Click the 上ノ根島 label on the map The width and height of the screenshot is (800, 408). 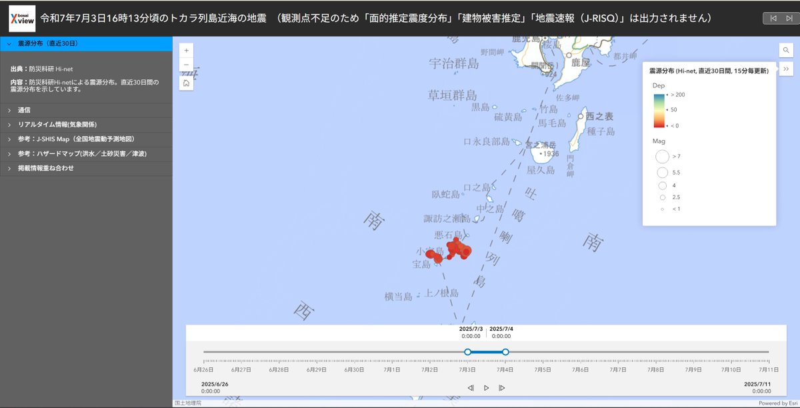tap(441, 293)
